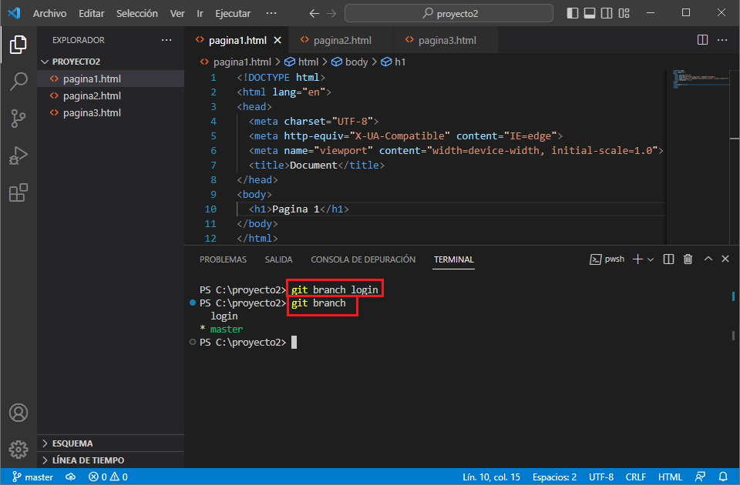The image size is (740, 485).
Task: Click the html breadcrumb item
Action: (302, 62)
